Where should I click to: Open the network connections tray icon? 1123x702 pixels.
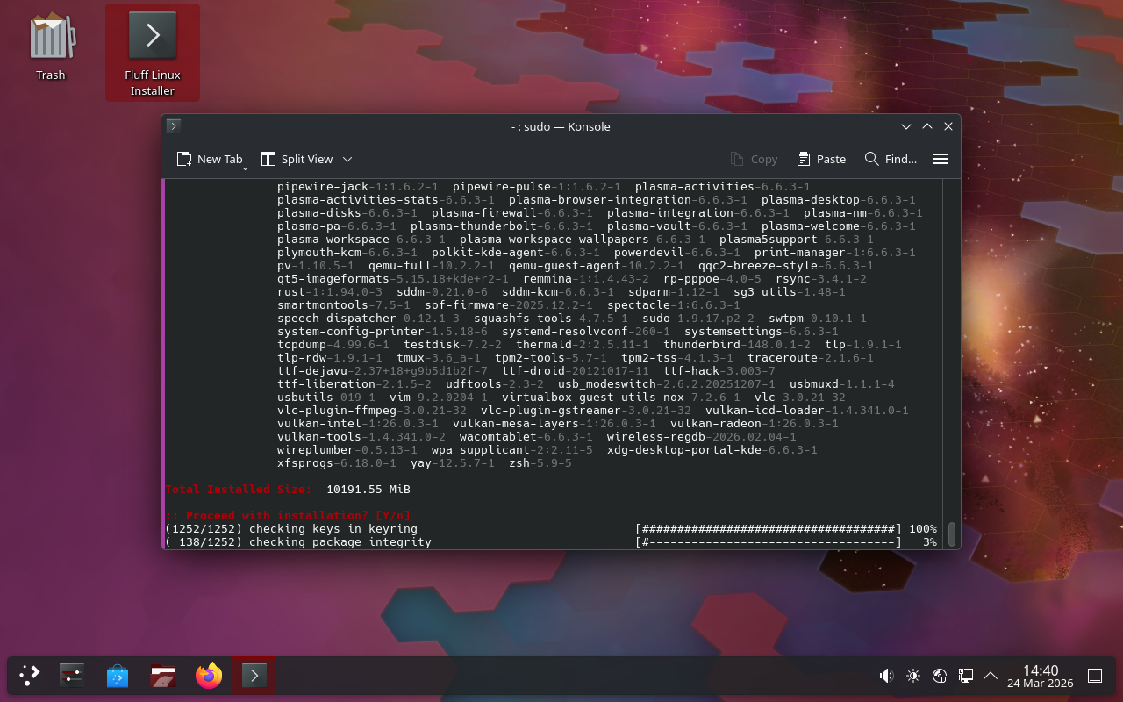click(x=965, y=676)
